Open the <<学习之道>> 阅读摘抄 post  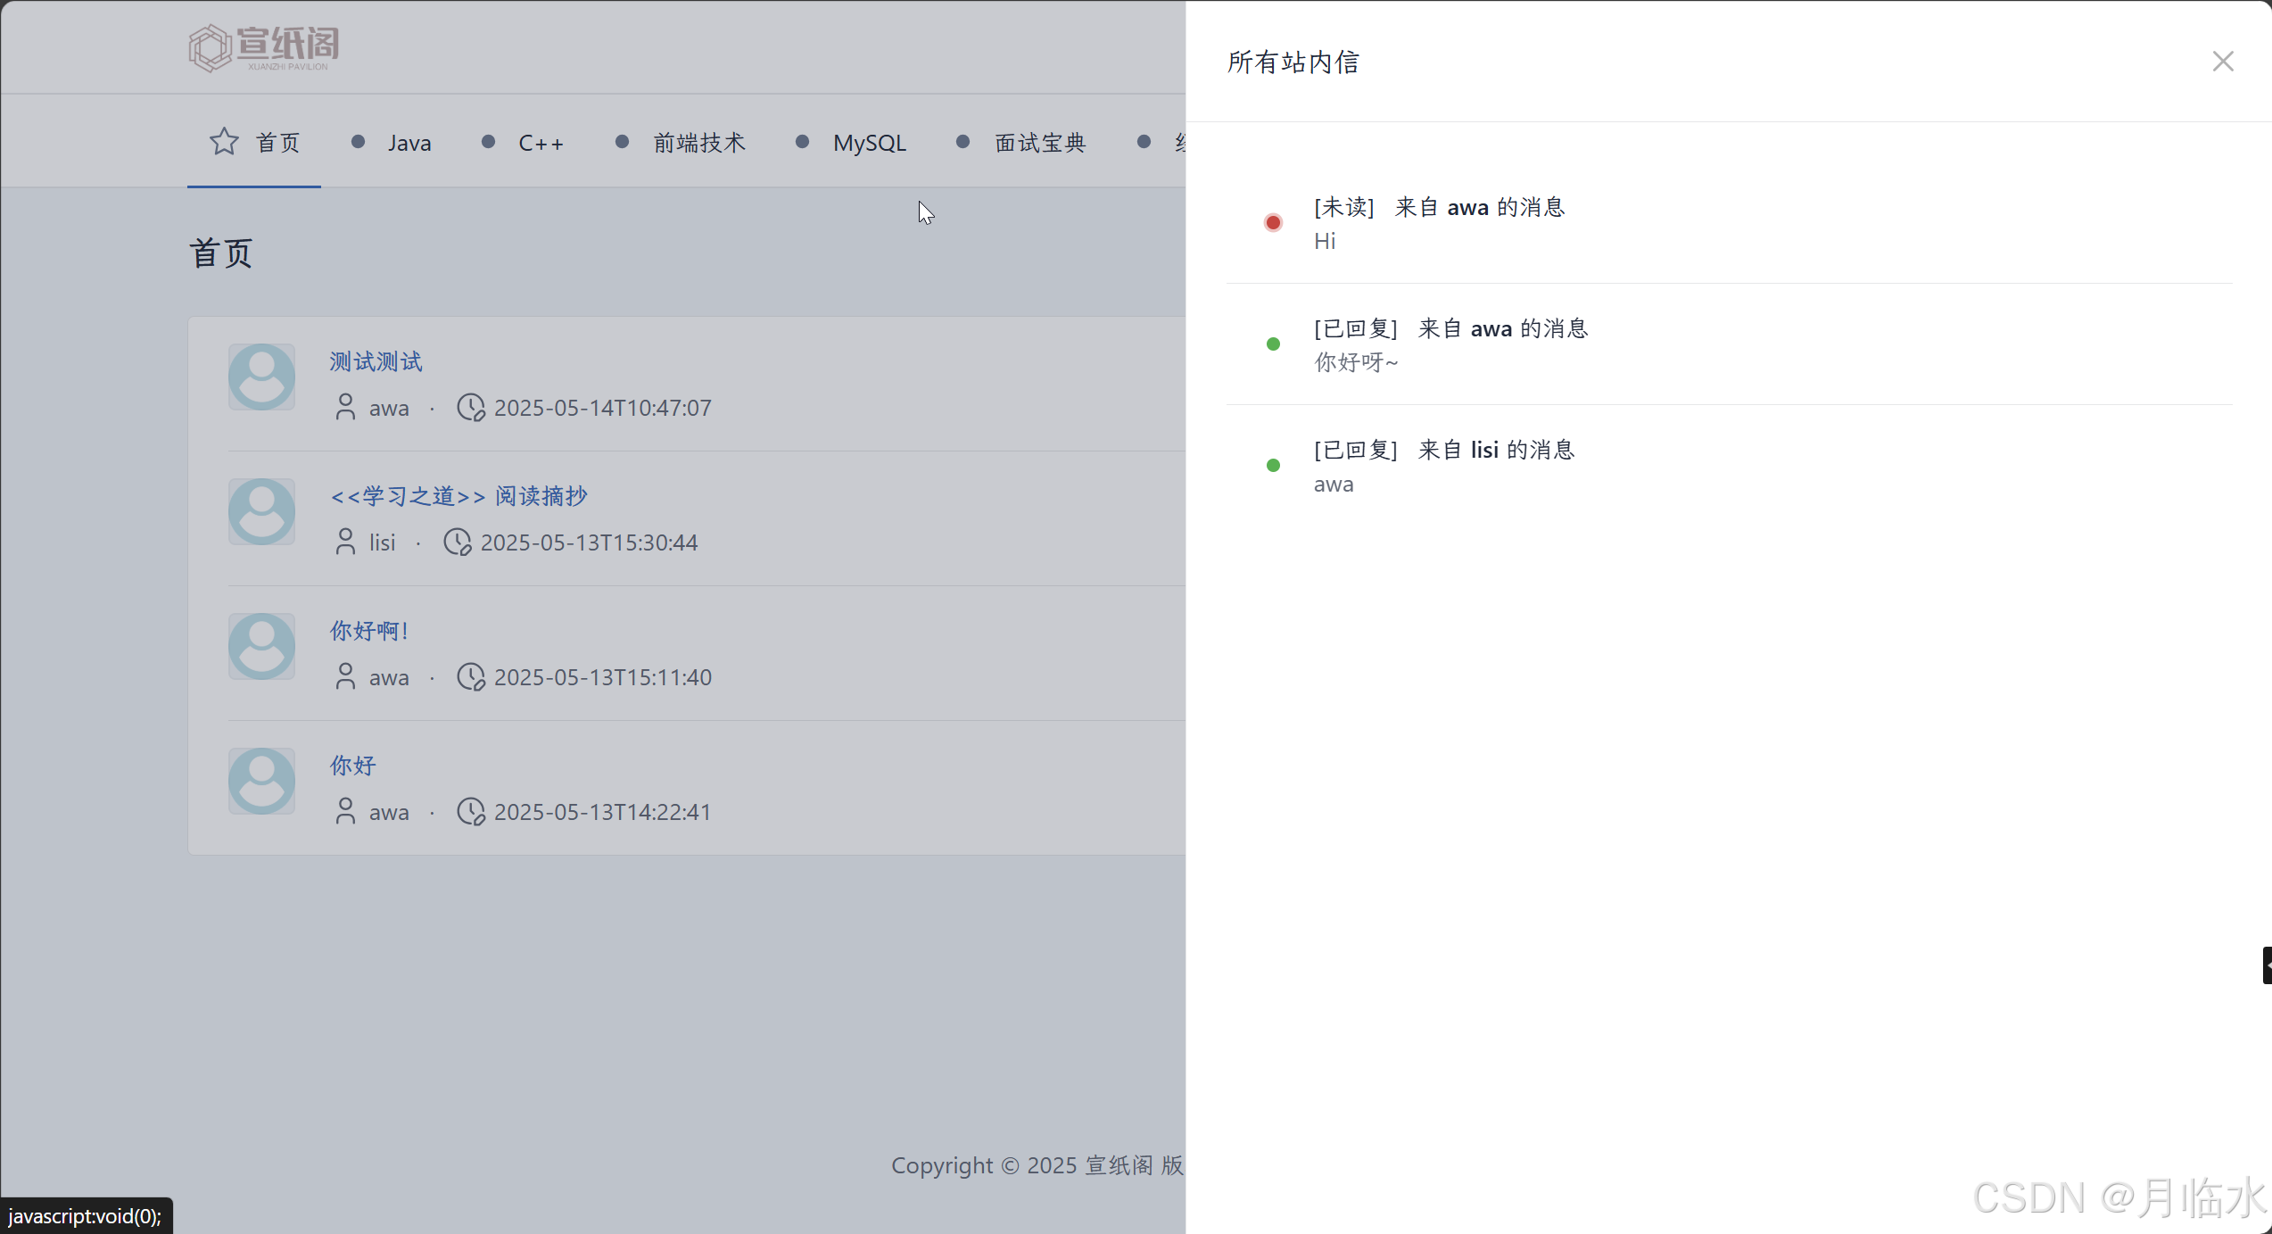[459, 496]
